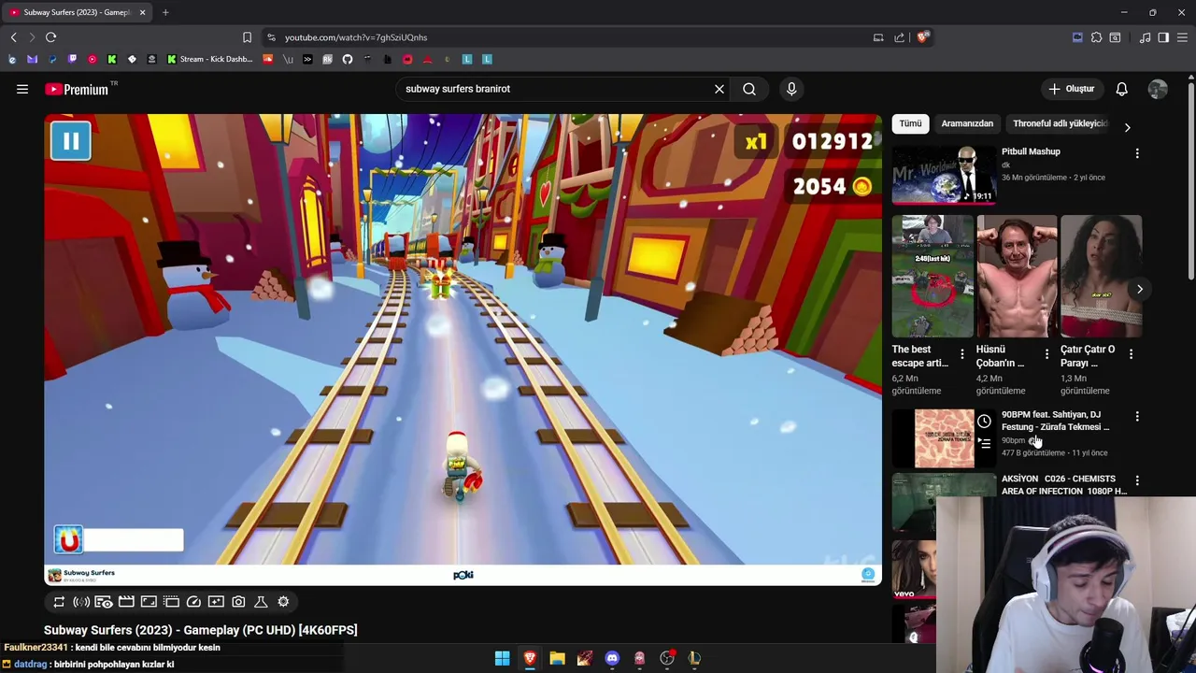
Task: Pause the Subway Surfers game video
Action: 71,141
